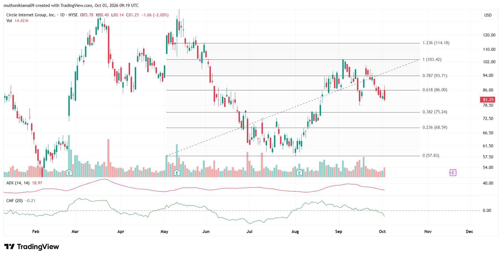
Task: Click the Jun label on time axis
Action: click(206, 232)
